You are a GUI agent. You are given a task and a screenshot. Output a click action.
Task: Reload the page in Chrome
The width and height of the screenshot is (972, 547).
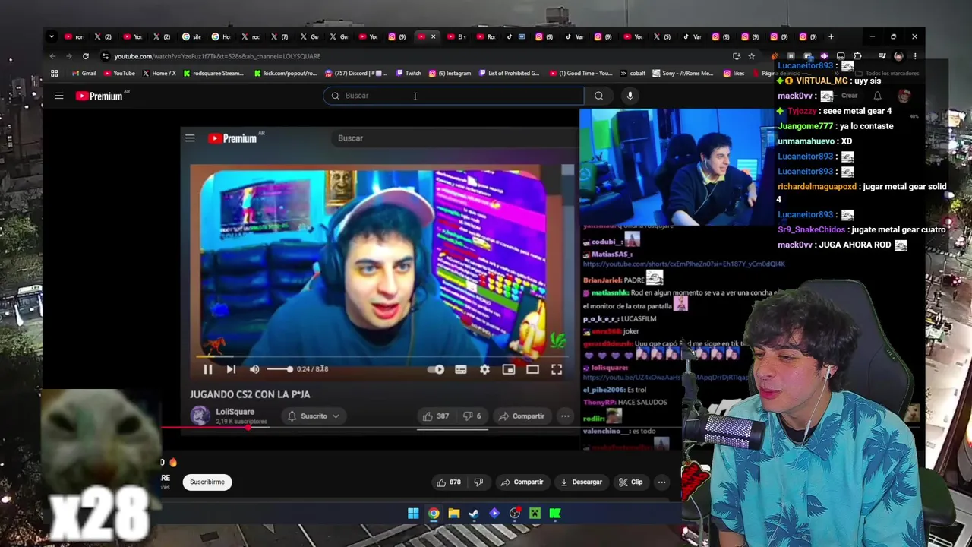(86, 56)
